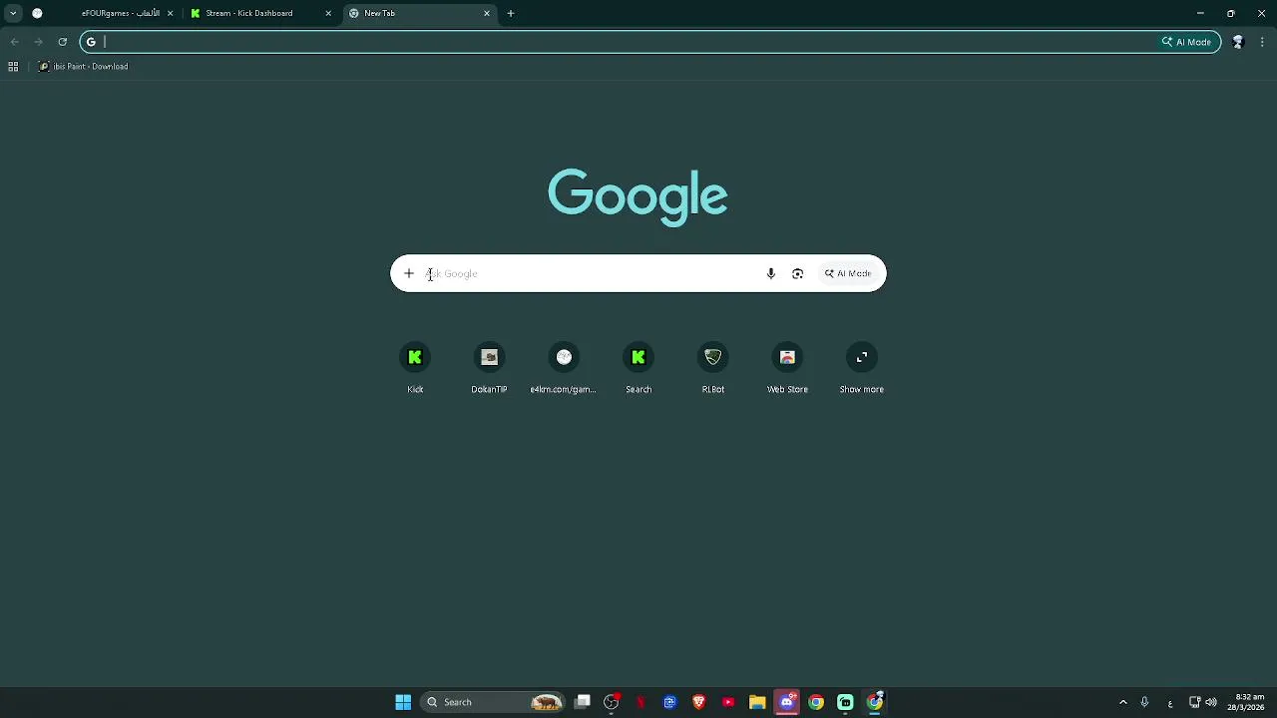The width and height of the screenshot is (1277, 718).
Task: Select the New Tab tab
Action: point(419,13)
